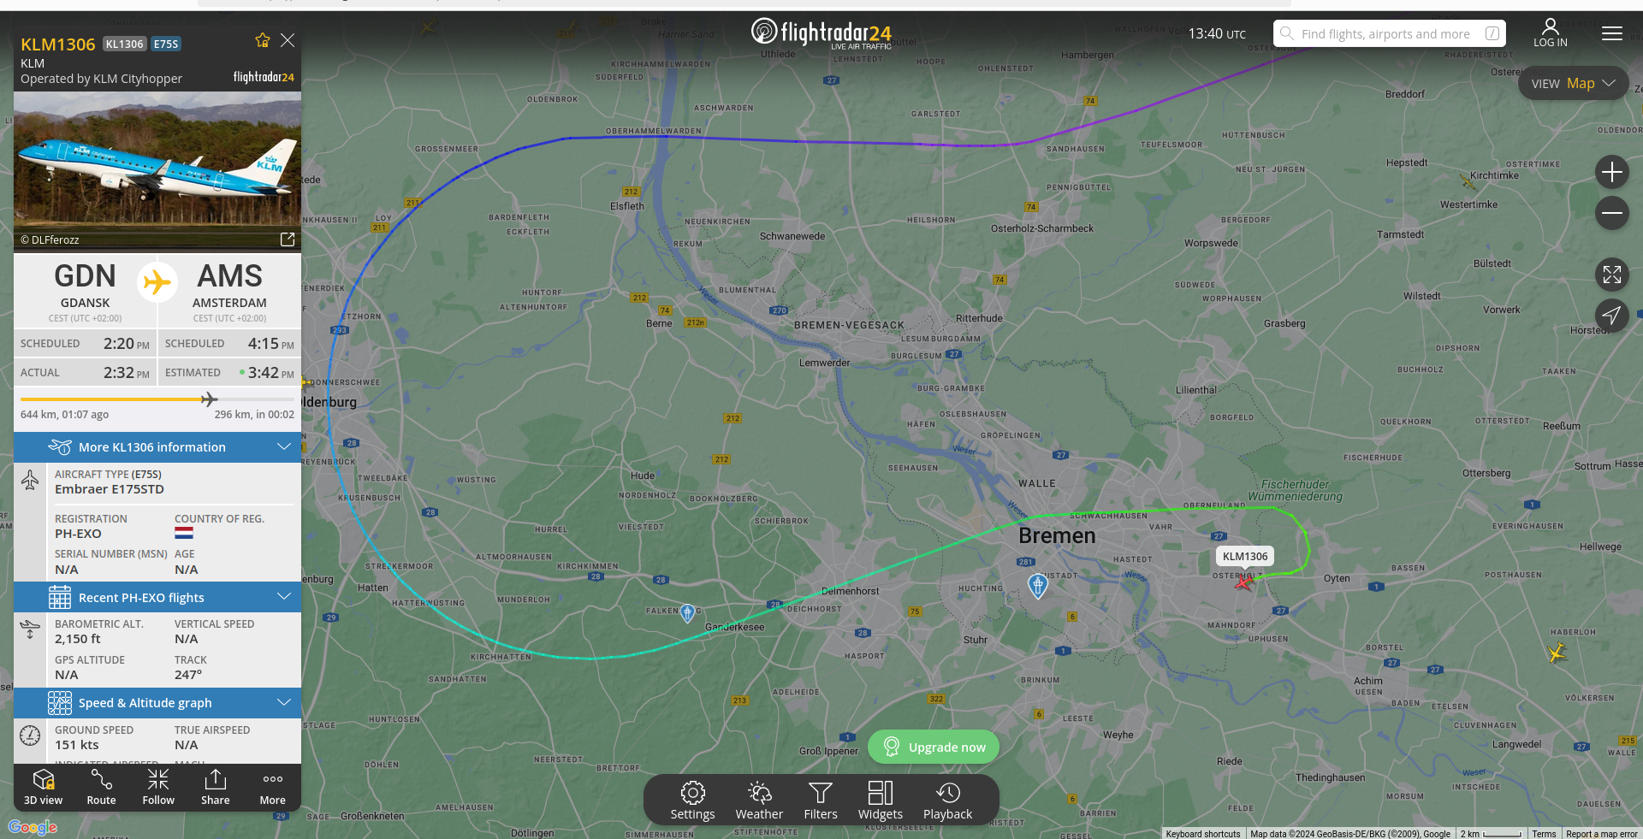Click the flight progress bar plane marker

tap(209, 399)
